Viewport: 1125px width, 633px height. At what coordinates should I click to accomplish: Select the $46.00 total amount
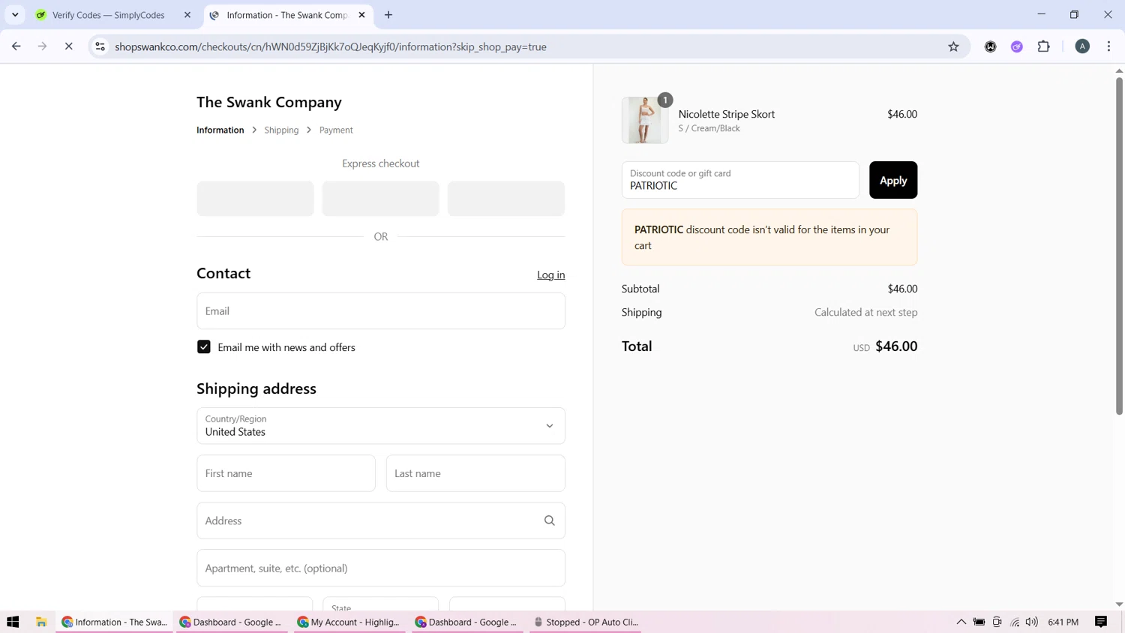pos(896,346)
